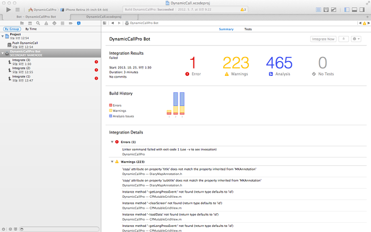The width and height of the screenshot is (371, 232).
Task: Click the recent filter clock icon at the navigator bottom
Action: tap(10, 229)
